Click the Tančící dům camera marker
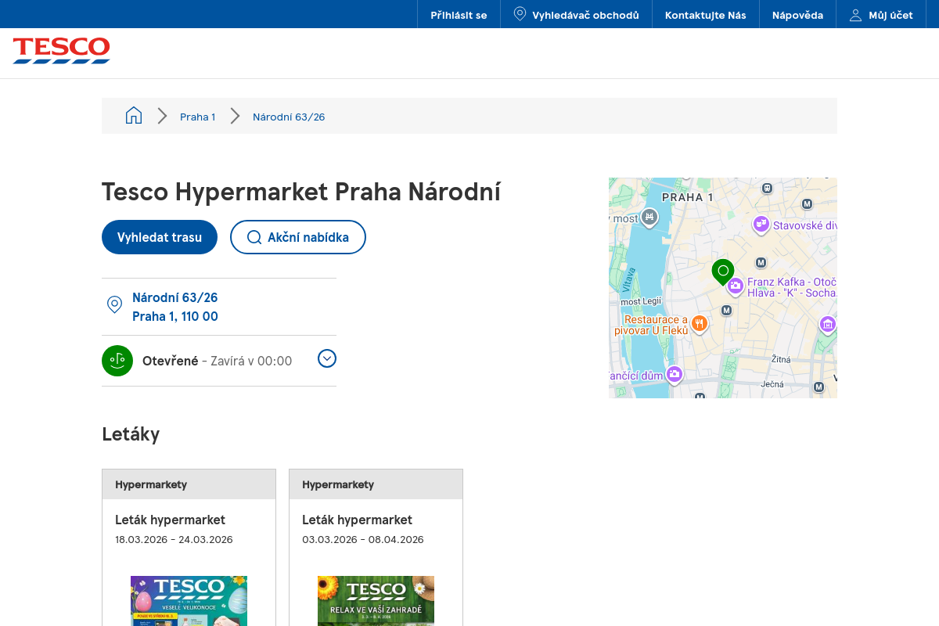Image resolution: width=939 pixels, height=626 pixels. pyautogui.click(x=675, y=375)
